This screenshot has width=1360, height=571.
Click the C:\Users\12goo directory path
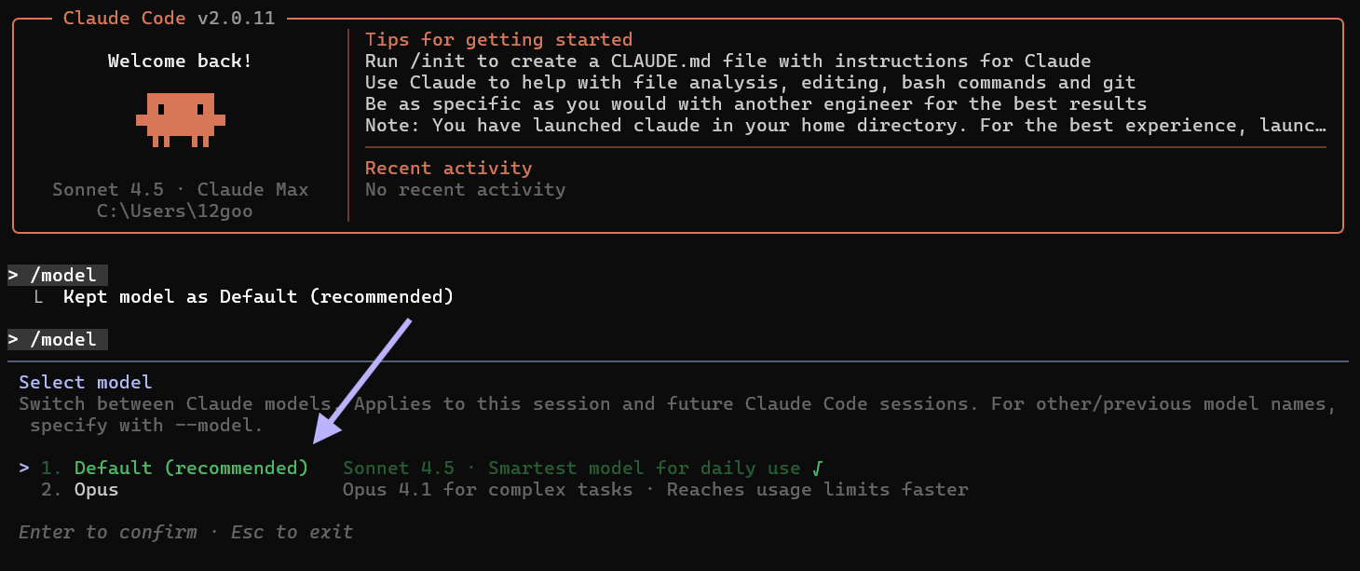[x=174, y=211]
